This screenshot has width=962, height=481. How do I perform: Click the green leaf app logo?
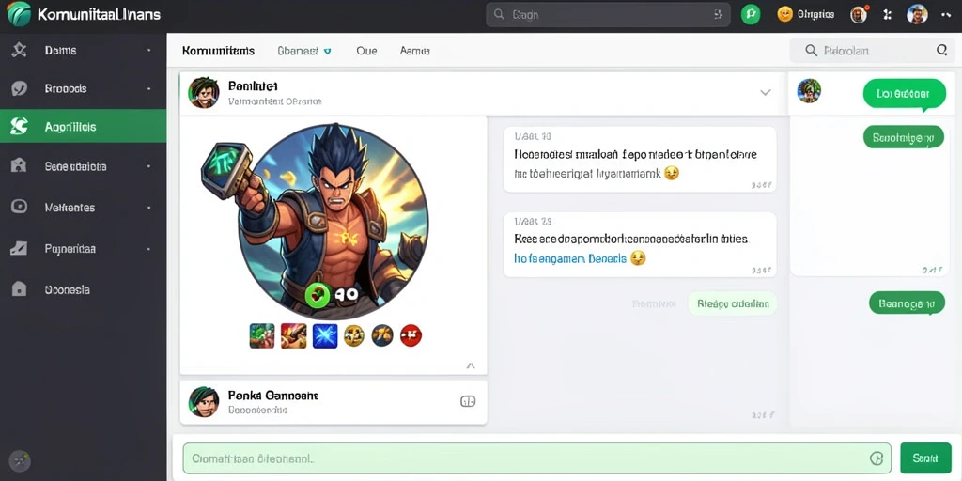tap(19, 13)
